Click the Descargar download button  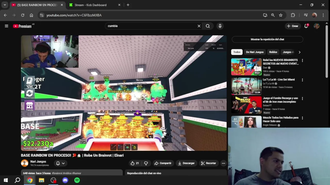[x=186, y=163]
